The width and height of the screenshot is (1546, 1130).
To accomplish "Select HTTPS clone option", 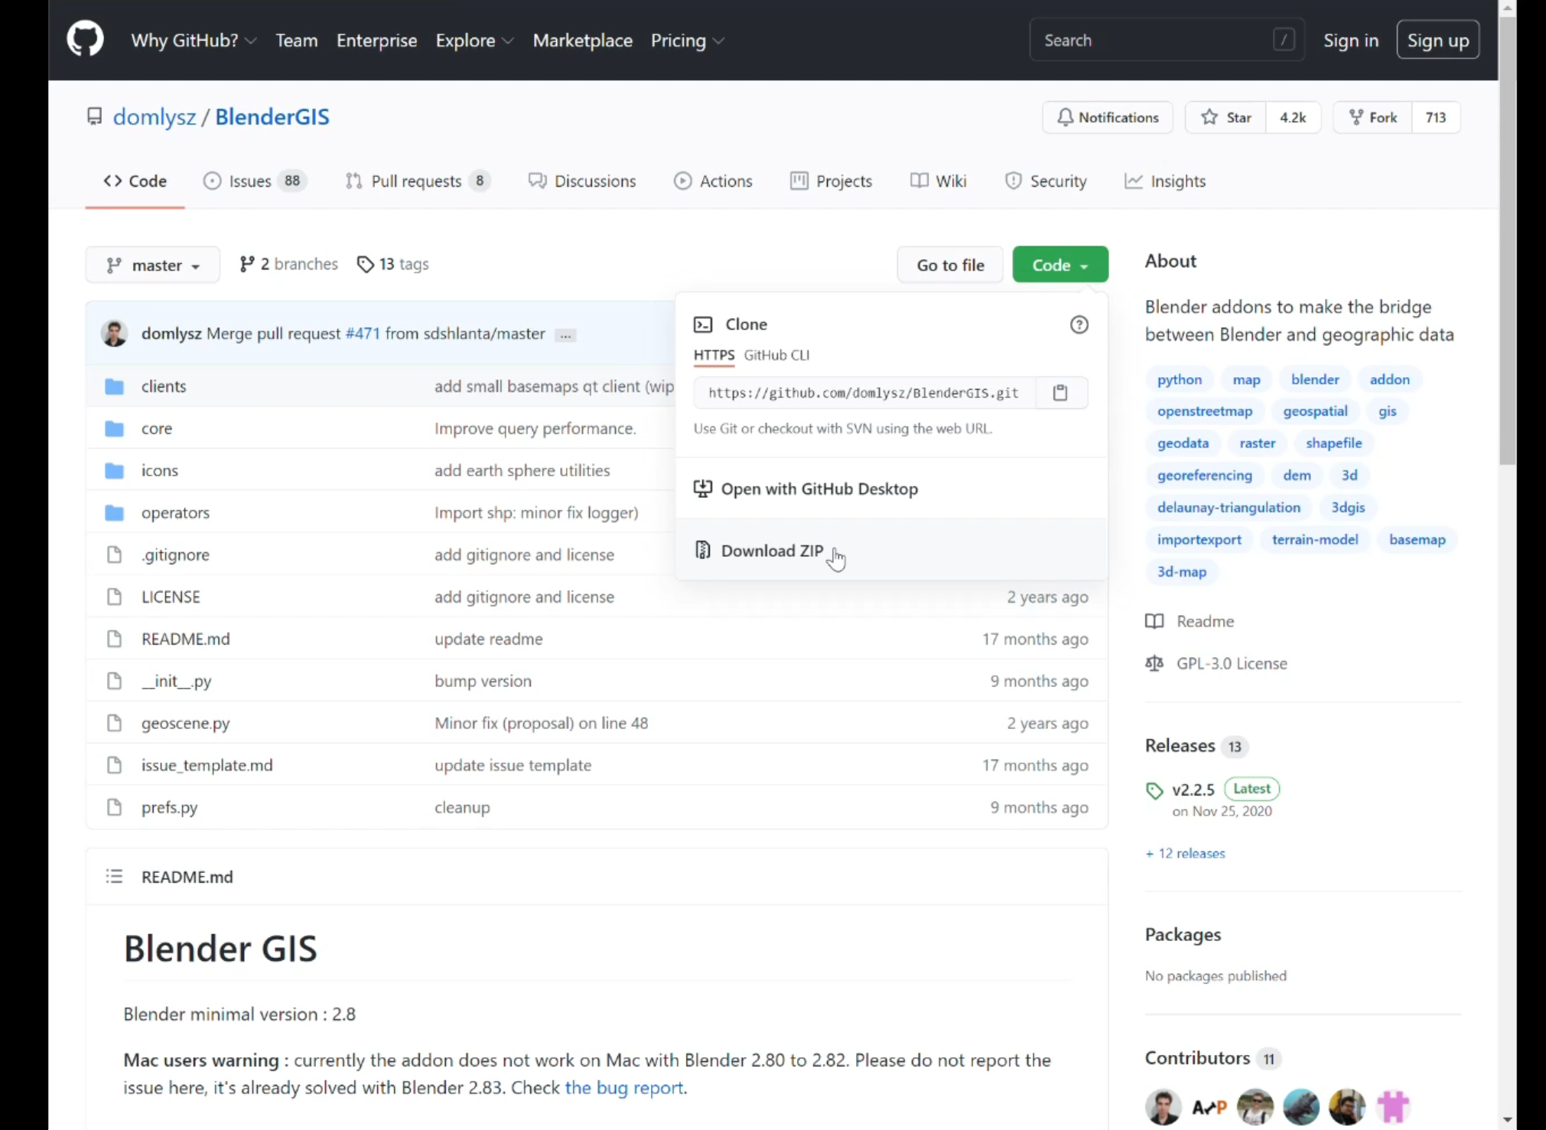I will click(x=713, y=355).
